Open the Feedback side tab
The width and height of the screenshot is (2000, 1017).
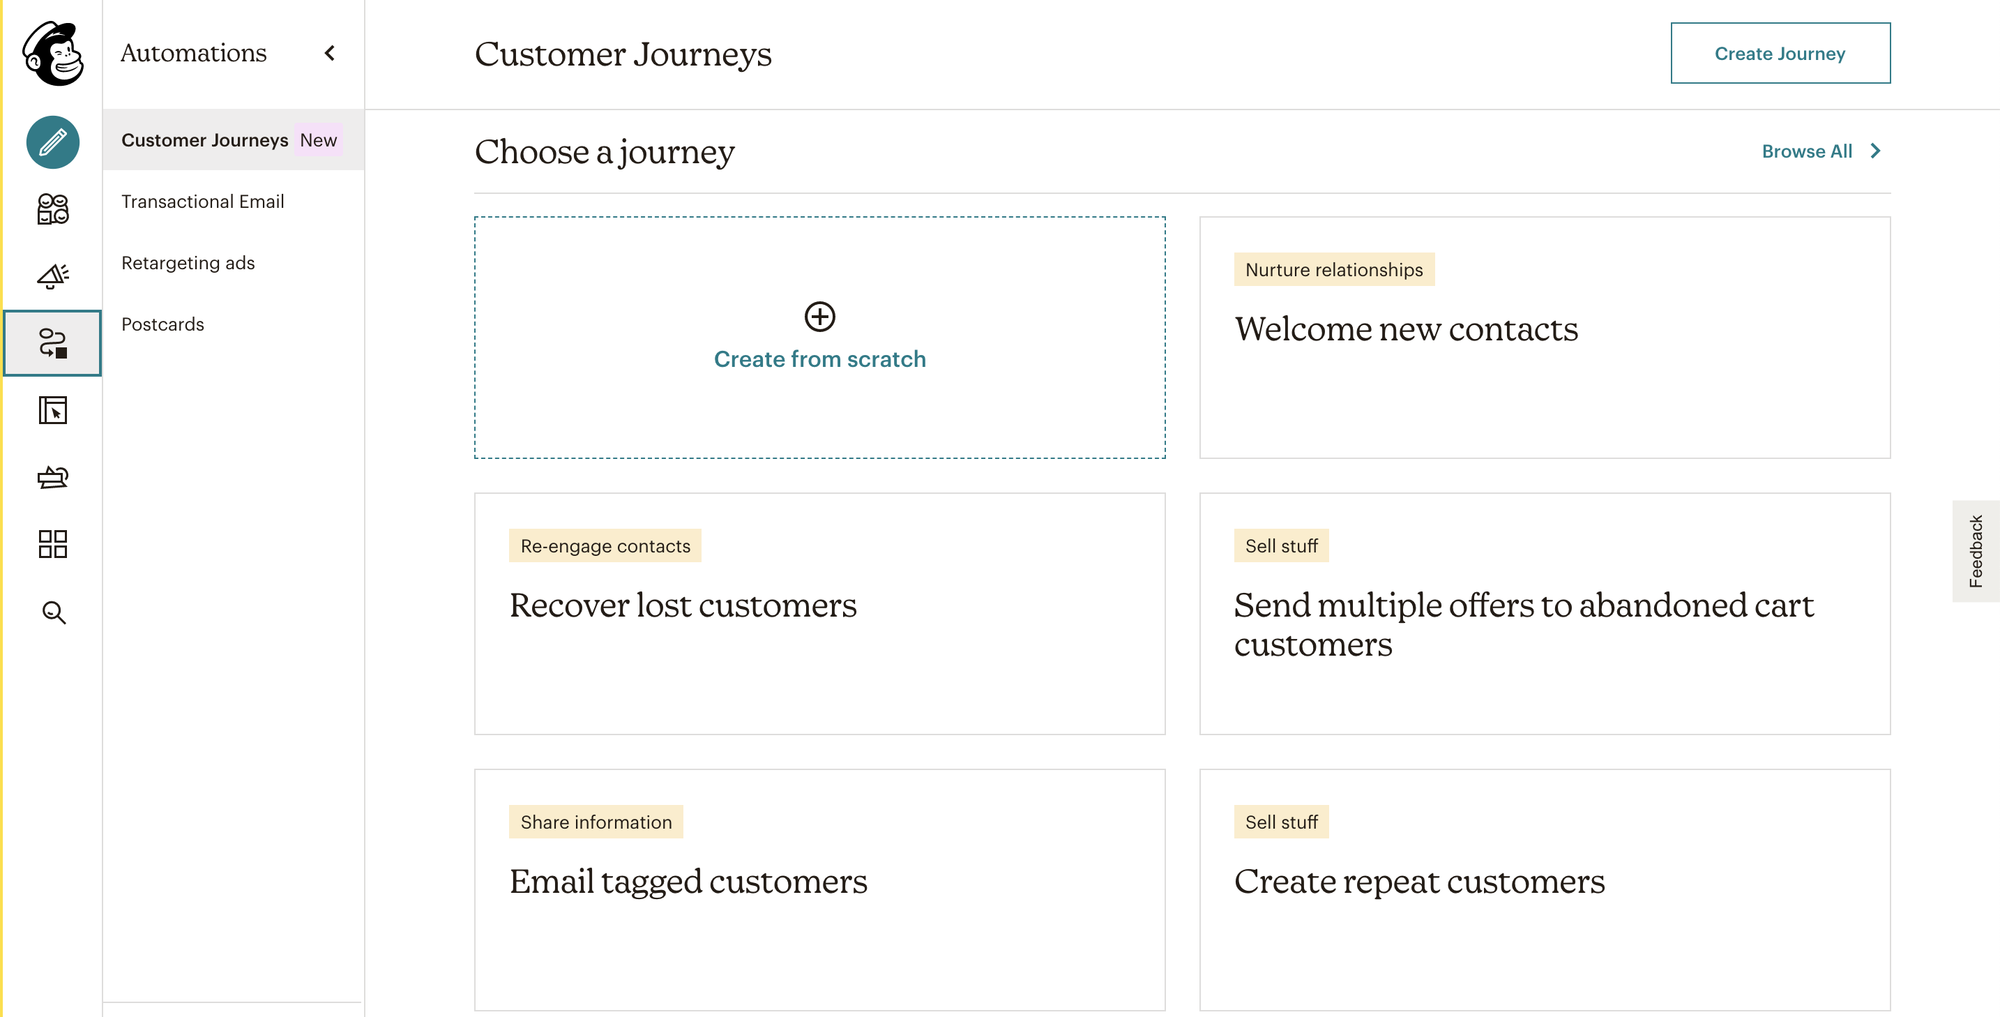1975,550
